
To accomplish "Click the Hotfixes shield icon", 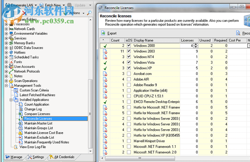I will click(11, 52).
